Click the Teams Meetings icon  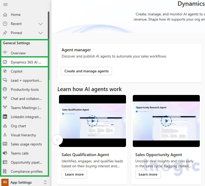[5, 107]
